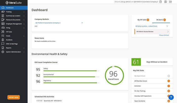Click the OFAC & Red Flags flag icon
The height and width of the screenshot is (103, 177).
[3, 44]
